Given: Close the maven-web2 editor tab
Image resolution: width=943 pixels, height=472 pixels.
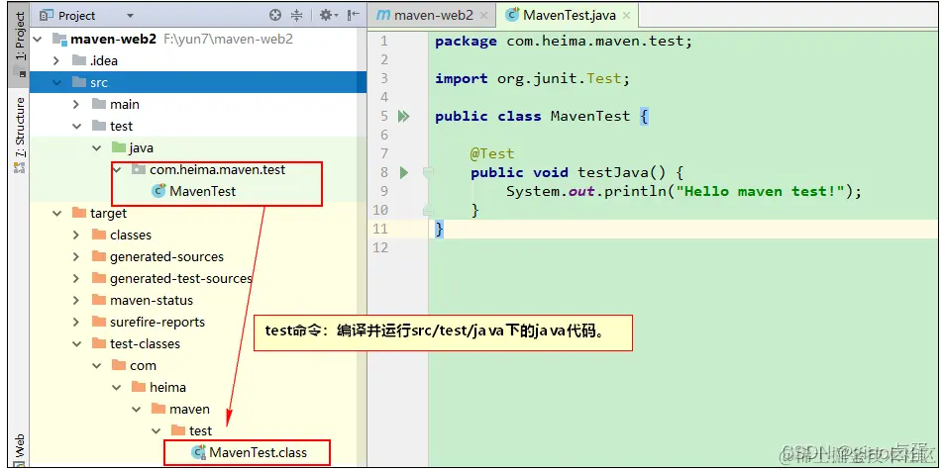Looking at the screenshot, I should point(484,16).
